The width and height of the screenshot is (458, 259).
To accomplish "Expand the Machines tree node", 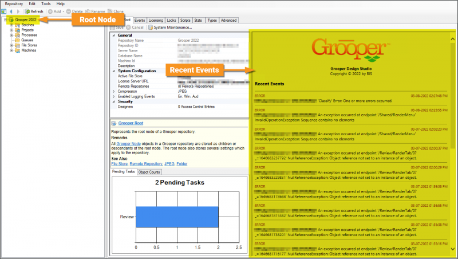I will (11, 50).
